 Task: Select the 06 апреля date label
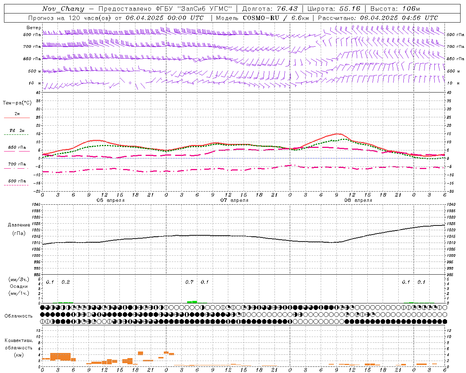pos(110,200)
